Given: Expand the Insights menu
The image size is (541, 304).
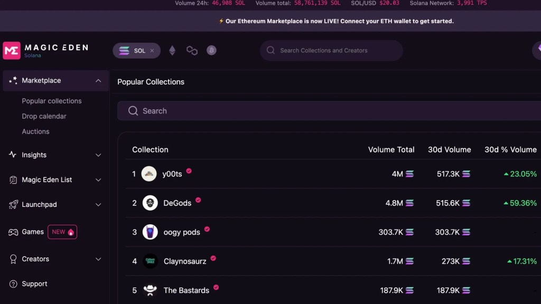Looking at the screenshot, I should pos(98,155).
